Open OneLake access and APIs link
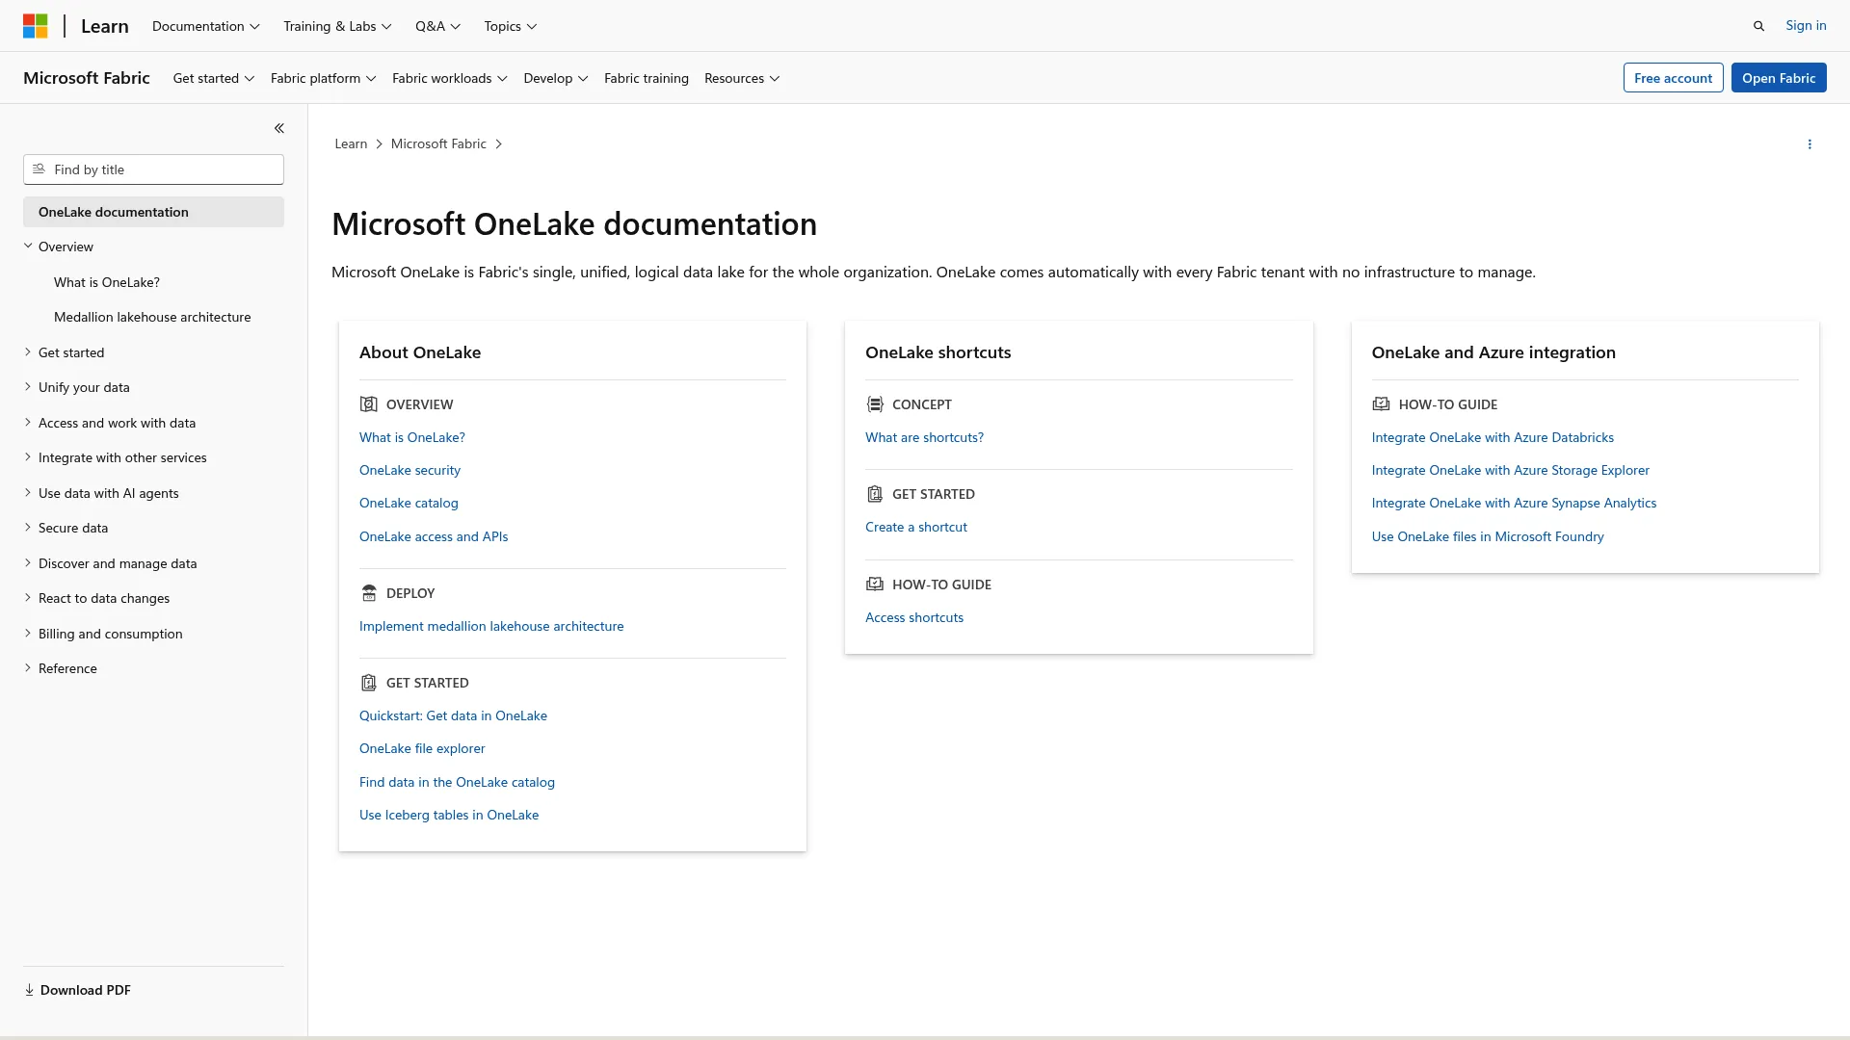Viewport: 1850px width, 1040px height. pos(434,536)
